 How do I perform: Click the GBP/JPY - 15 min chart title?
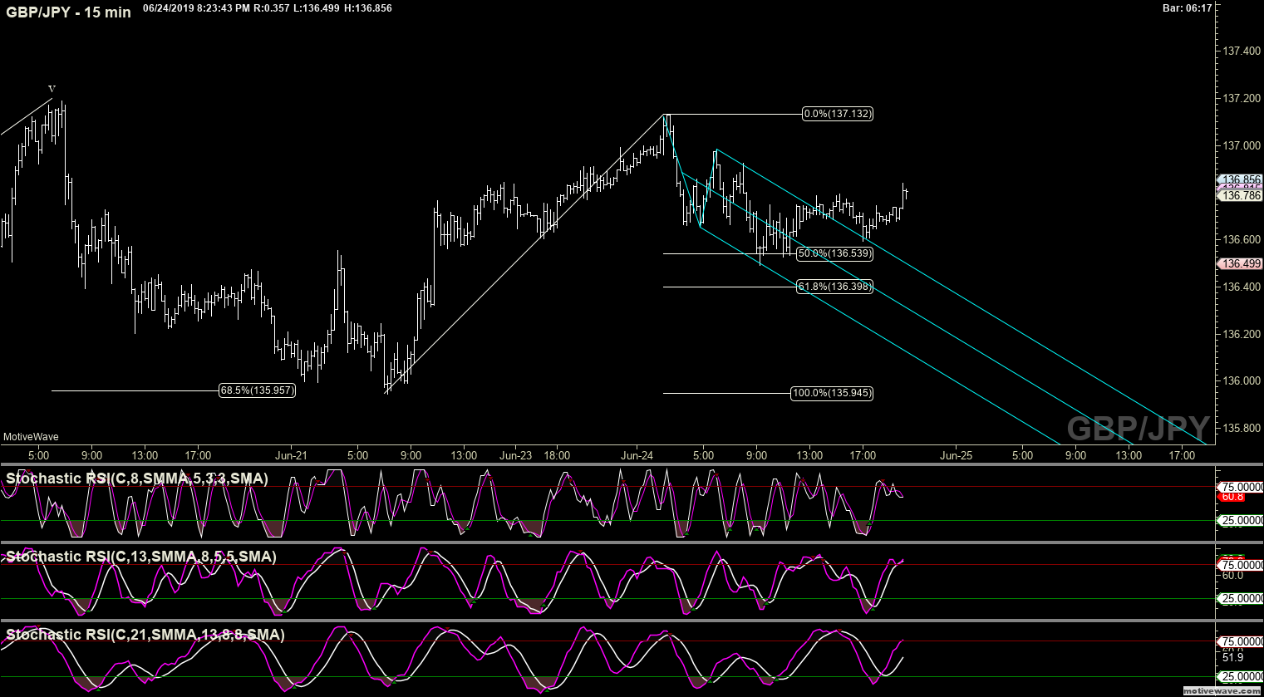click(x=68, y=12)
